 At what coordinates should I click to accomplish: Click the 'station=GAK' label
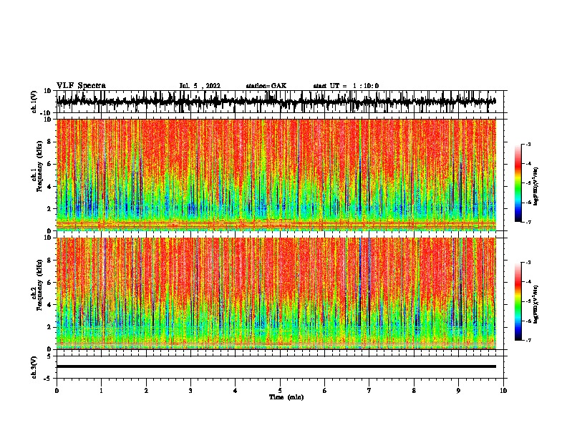click(266, 86)
